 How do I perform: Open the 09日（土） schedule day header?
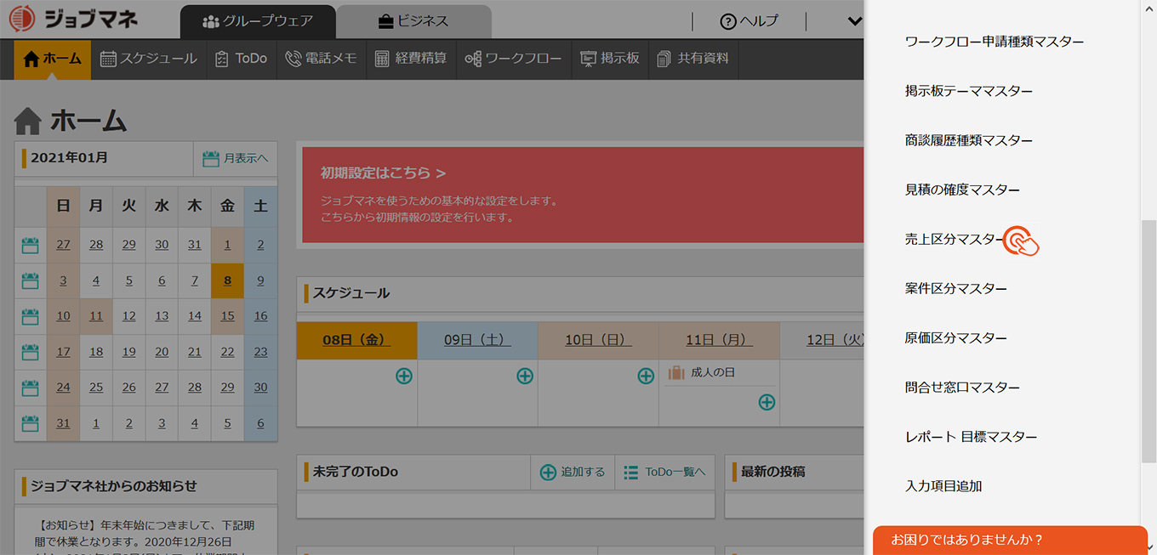tap(477, 340)
